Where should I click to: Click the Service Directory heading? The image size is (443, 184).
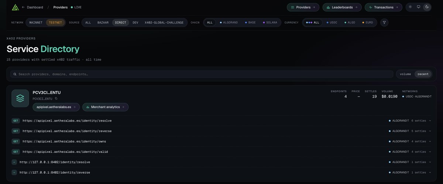tap(43, 49)
